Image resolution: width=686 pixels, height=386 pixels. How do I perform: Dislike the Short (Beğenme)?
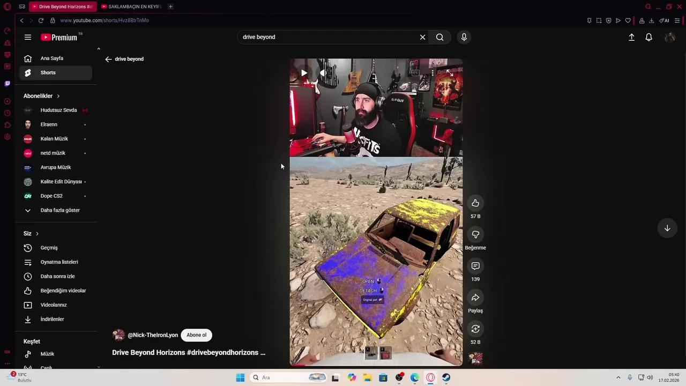pos(475,234)
